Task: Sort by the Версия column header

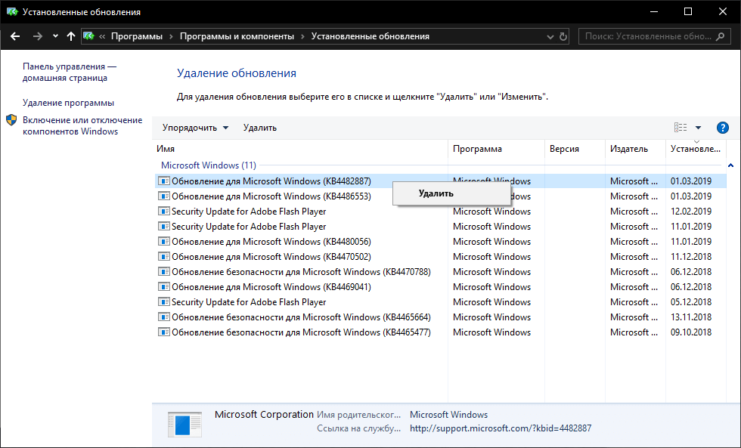Action: point(575,149)
